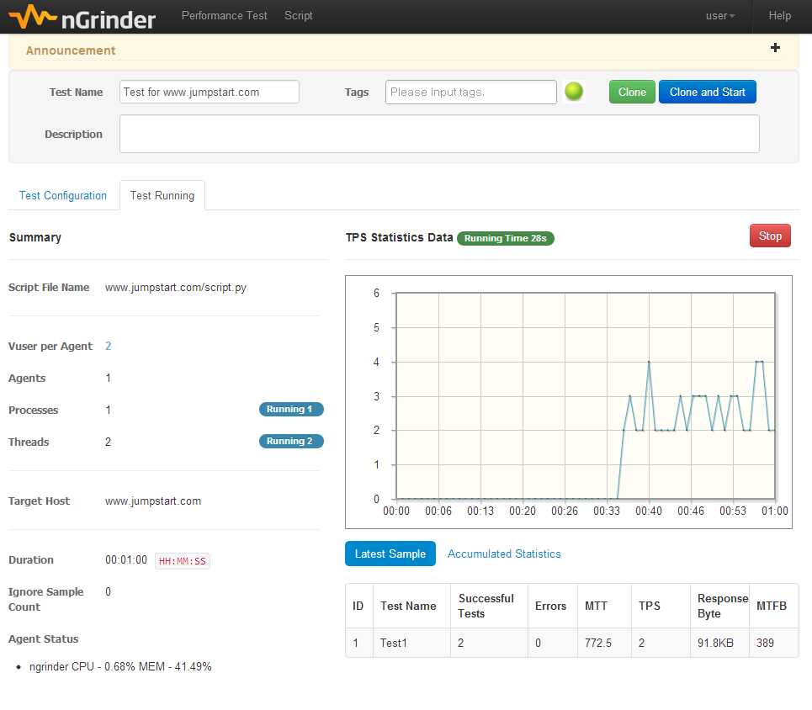Click inside the Tags input field
The height and width of the screenshot is (710, 812).
click(x=470, y=92)
